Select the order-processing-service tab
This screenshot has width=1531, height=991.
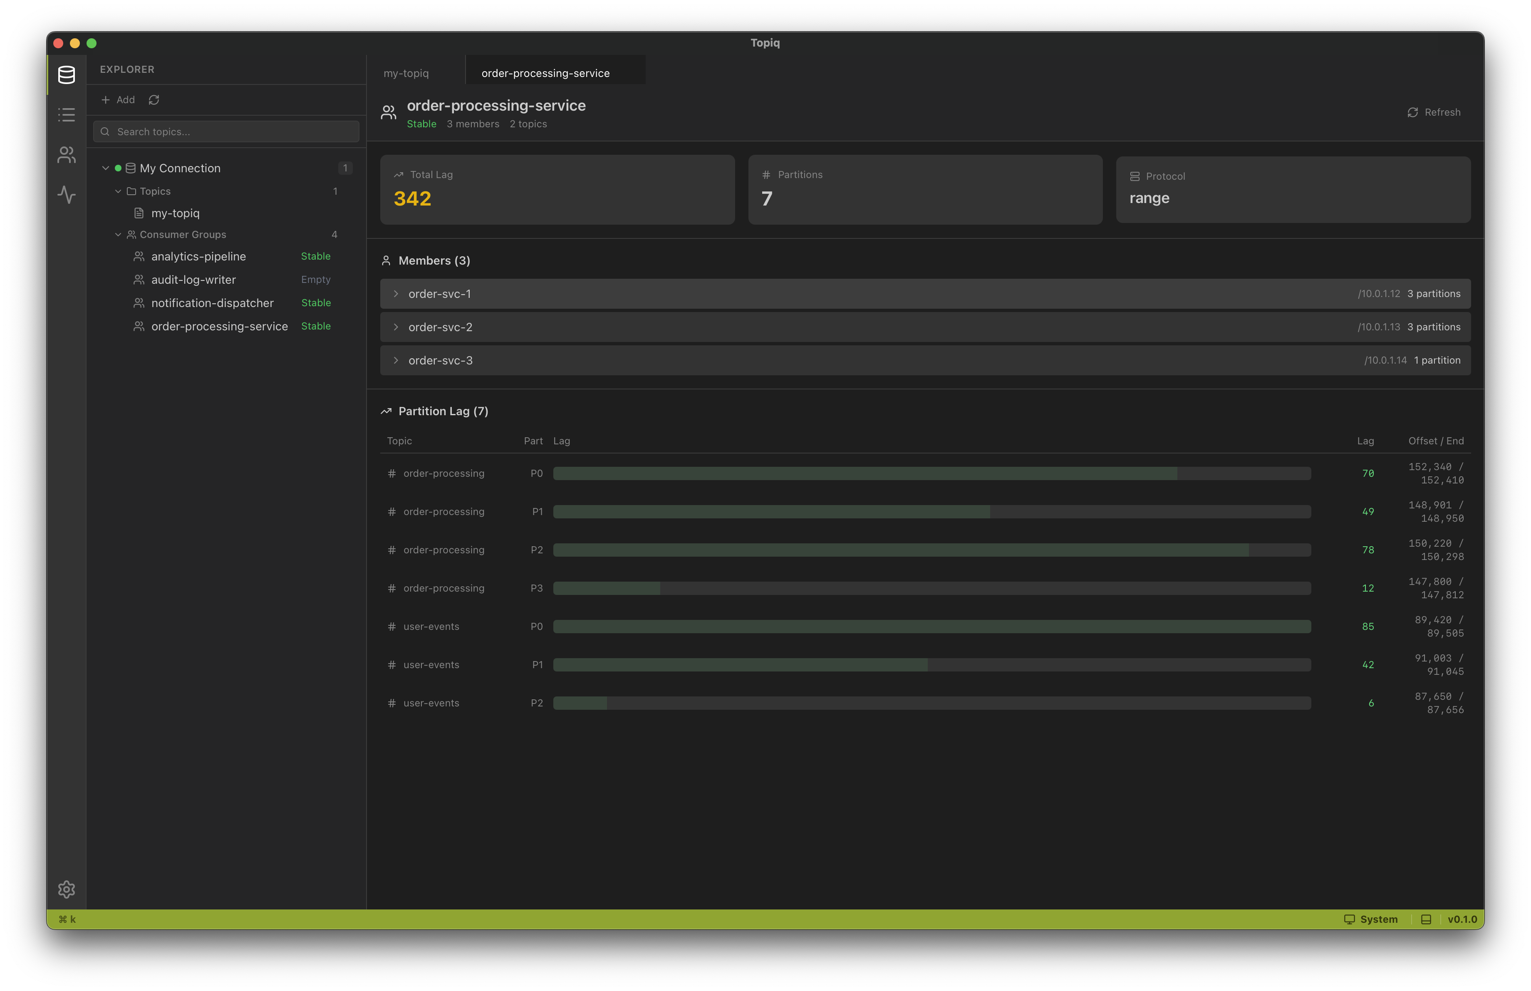point(545,73)
